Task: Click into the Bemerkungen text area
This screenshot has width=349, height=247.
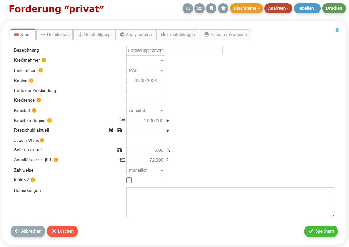Action: point(230,202)
